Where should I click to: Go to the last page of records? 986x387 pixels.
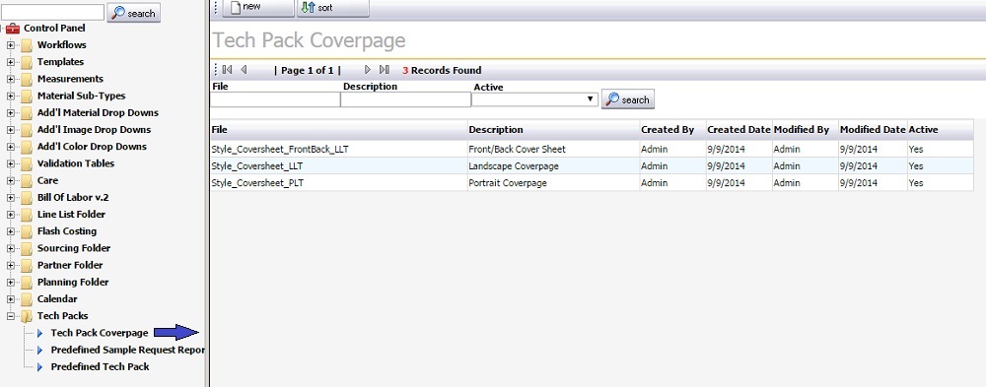[x=385, y=70]
